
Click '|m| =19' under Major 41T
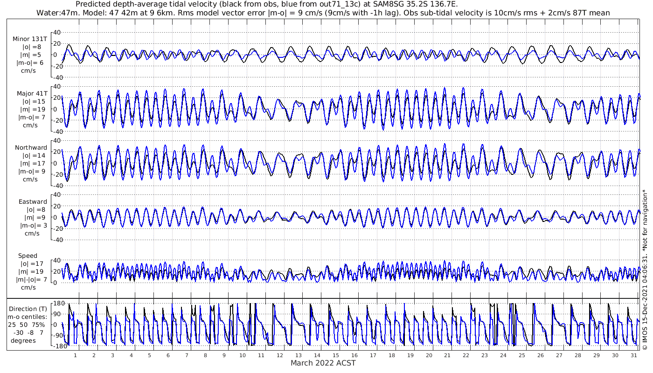click(33, 109)
